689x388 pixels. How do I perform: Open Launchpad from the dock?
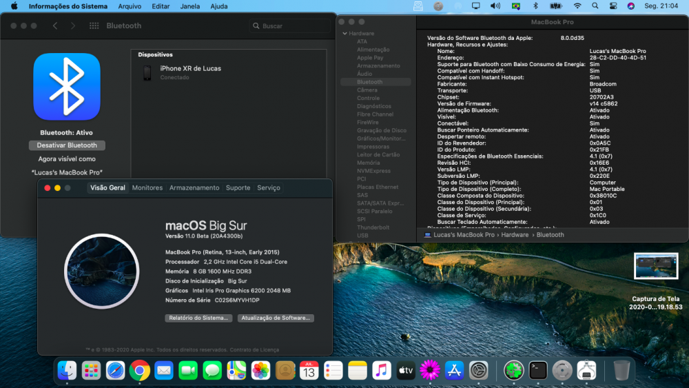point(91,371)
